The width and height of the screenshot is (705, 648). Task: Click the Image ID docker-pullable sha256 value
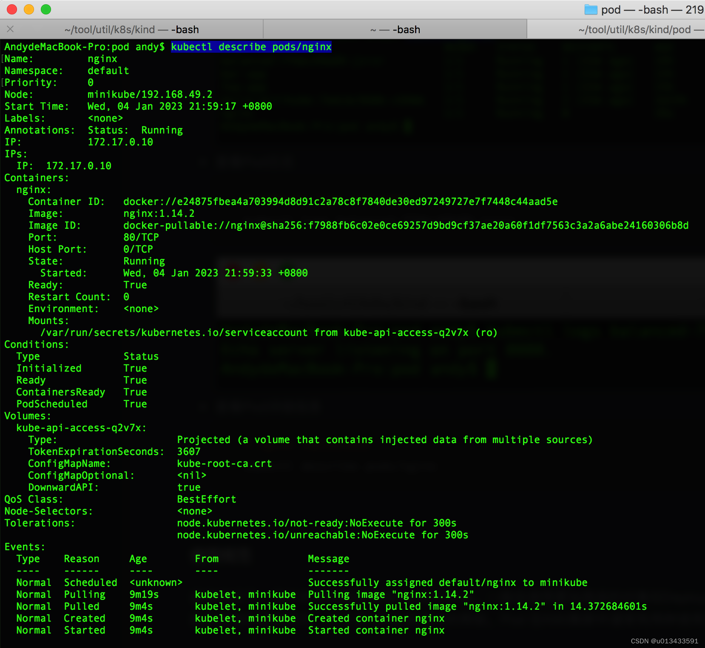(406, 225)
